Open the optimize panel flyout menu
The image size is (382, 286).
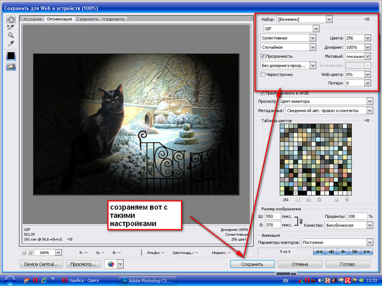coord(367,19)
